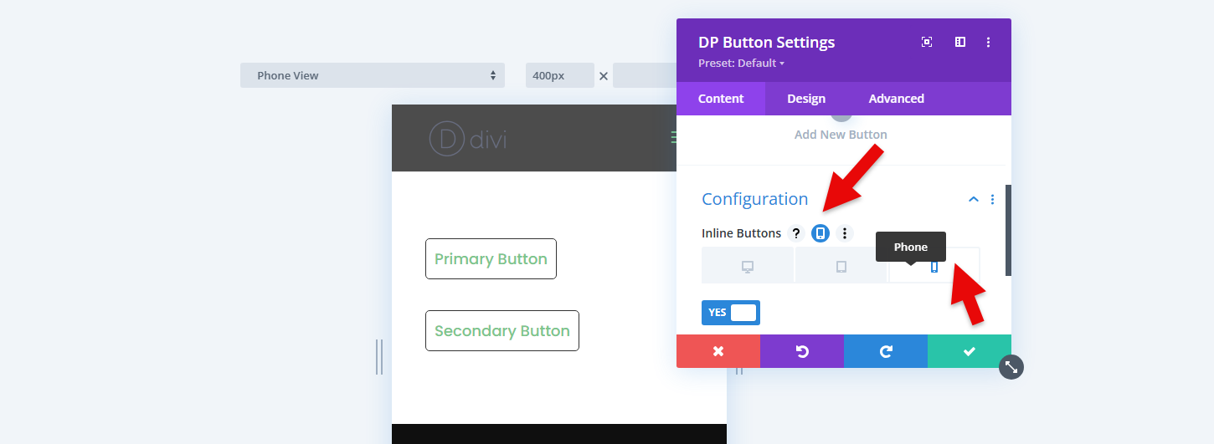Click the expand modal fullscreen icon
This screenshot has height=444, width=1214.
coord(927,42)
